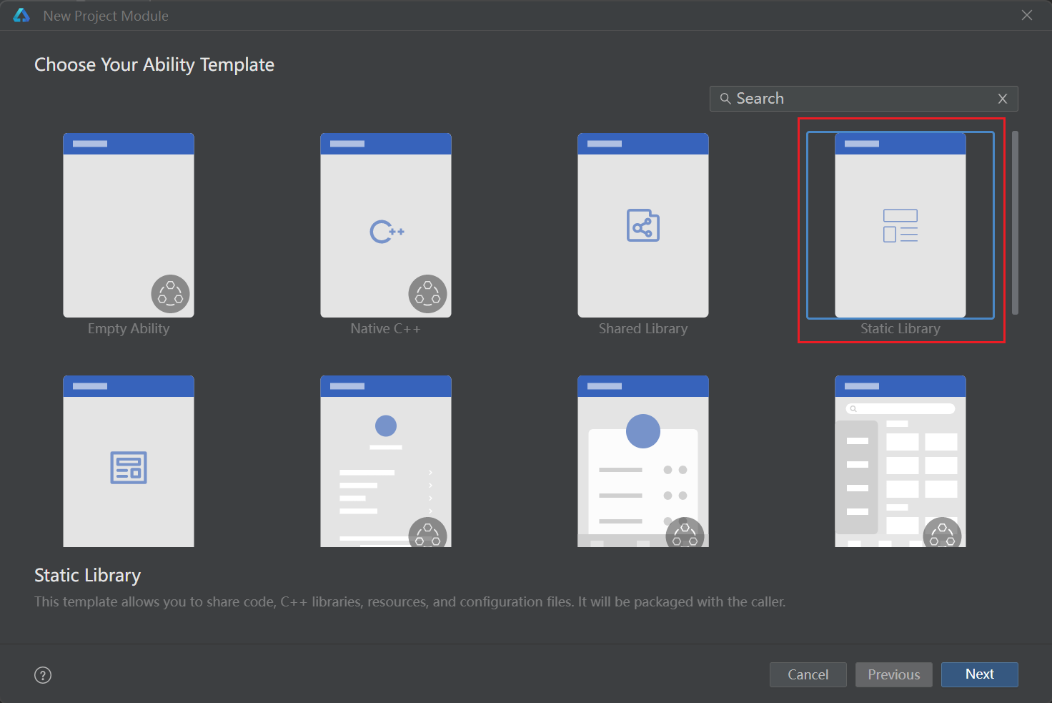This screenshot has height=703, width=1052.
Task: Select the profile list template with avatar
Action: 386,461
